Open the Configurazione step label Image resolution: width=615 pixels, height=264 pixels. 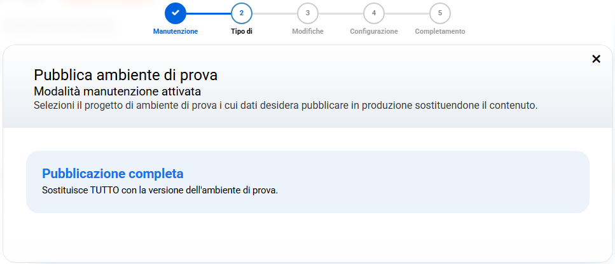point(374,31)
